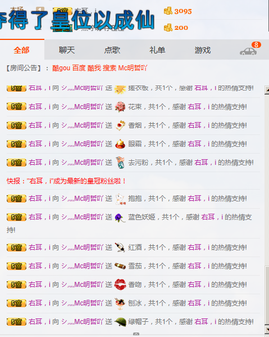The image size is (269, 337).
Task: Open the 礼单 tab
Action: tap(157, 50)
